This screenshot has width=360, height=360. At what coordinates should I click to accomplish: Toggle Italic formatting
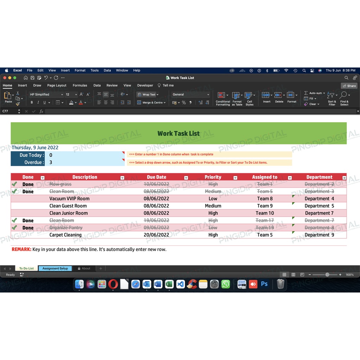pos(38,103)
